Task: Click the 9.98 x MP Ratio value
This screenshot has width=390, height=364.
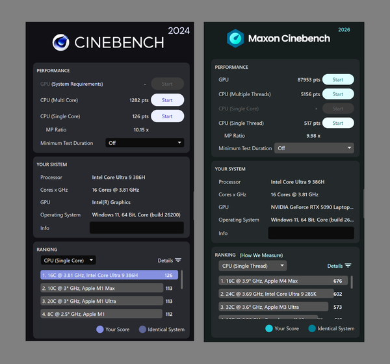Action: [313, 136]
